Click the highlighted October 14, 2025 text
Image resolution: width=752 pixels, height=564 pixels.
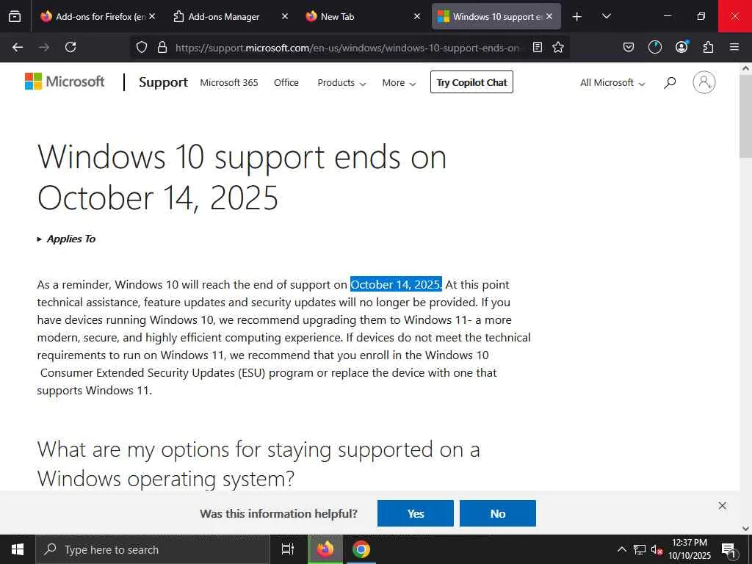[x=396, y=284]
